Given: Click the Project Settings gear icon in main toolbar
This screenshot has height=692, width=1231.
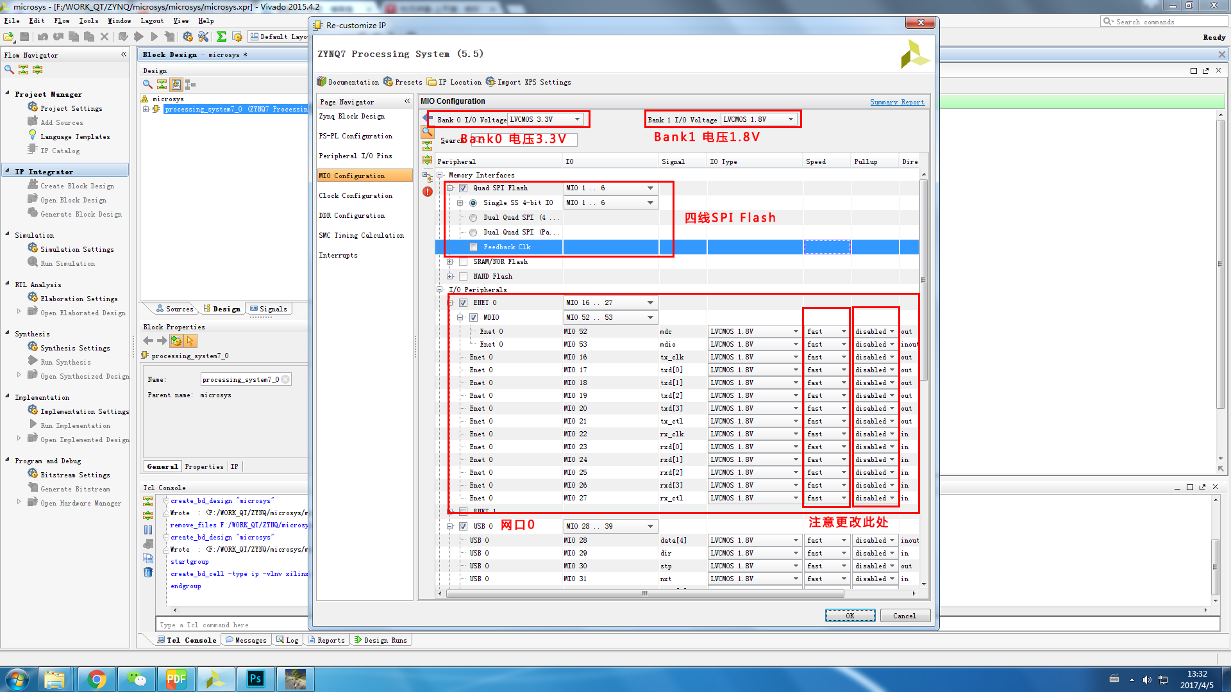Looking at the screenshot, I should (188, 37).
